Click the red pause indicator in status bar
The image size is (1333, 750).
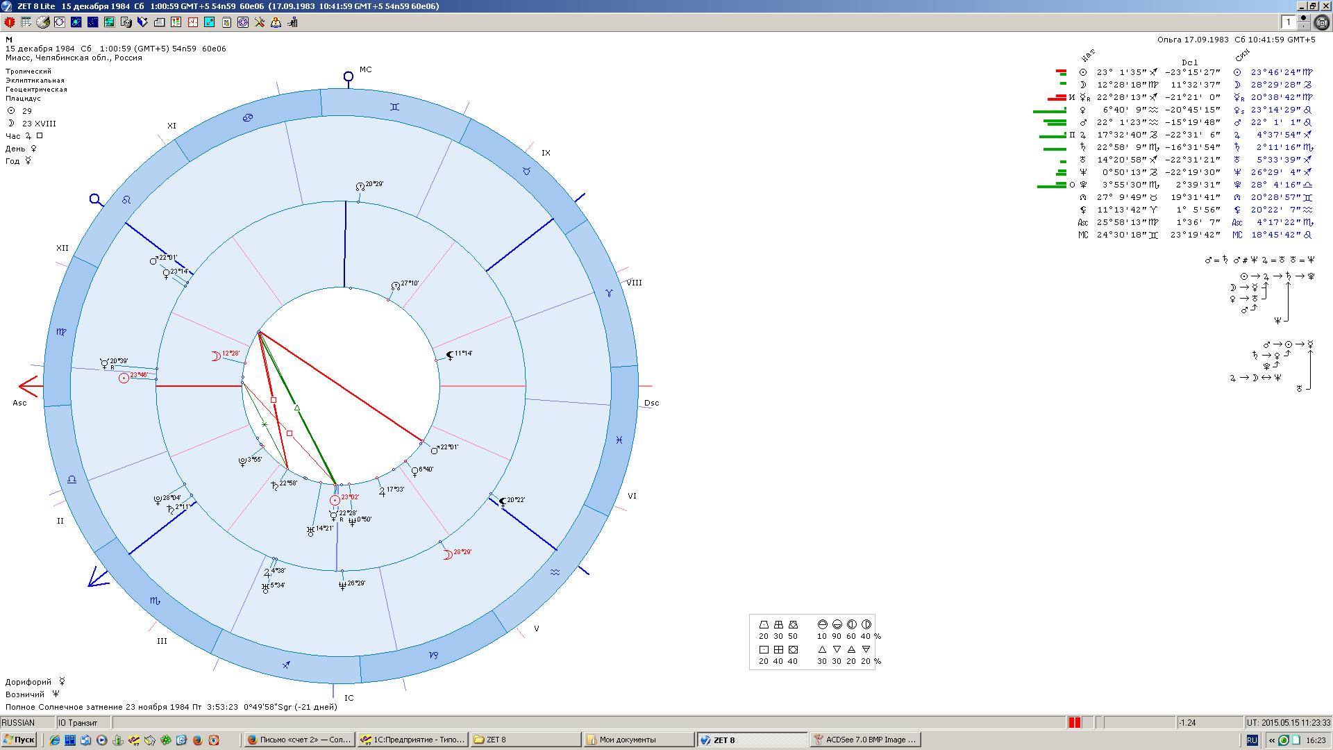1074,722
